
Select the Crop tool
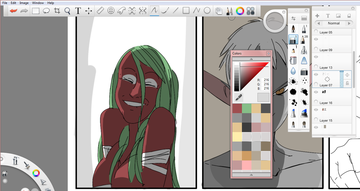tap(57, 11)
